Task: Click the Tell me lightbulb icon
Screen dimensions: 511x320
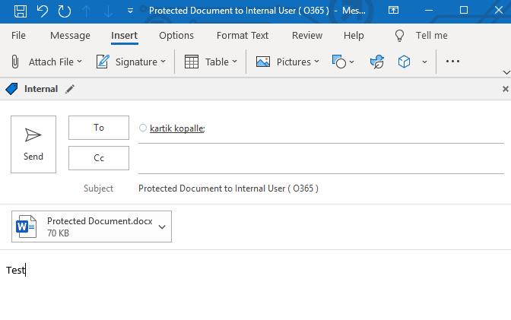Action: tap(399, 36)
